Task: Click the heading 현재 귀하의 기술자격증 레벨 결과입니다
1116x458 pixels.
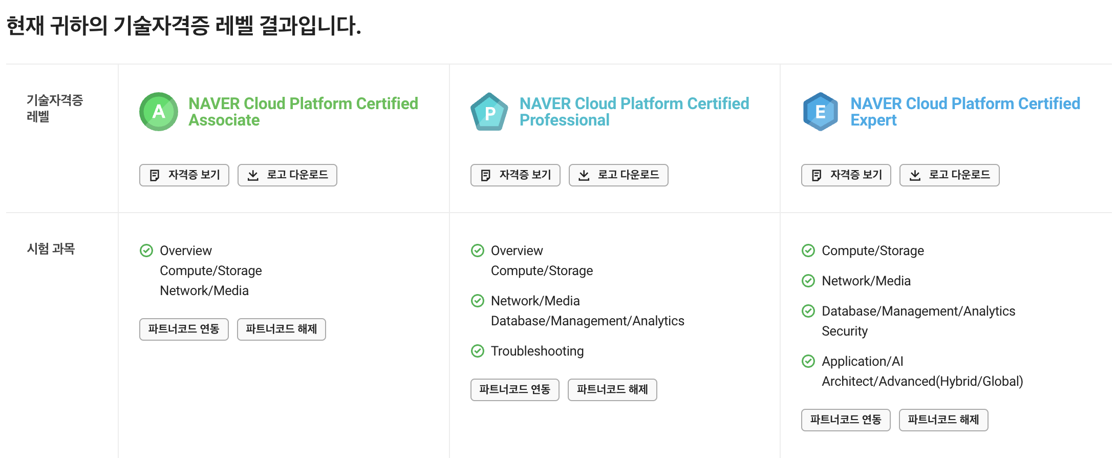Action: pos(184,26)
